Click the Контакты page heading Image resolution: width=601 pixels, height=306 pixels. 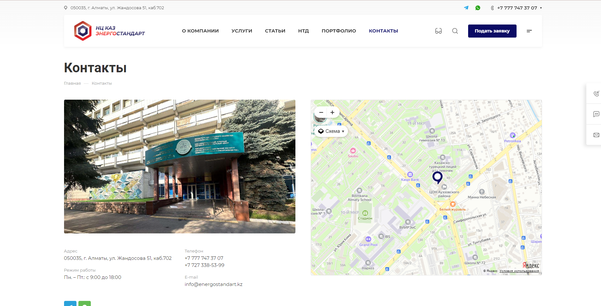95,68
